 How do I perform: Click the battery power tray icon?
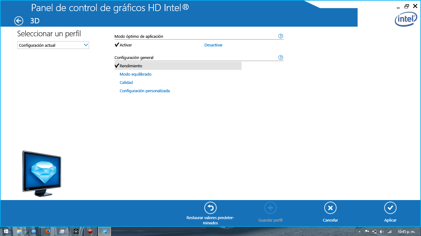click(x=374, y=232)
